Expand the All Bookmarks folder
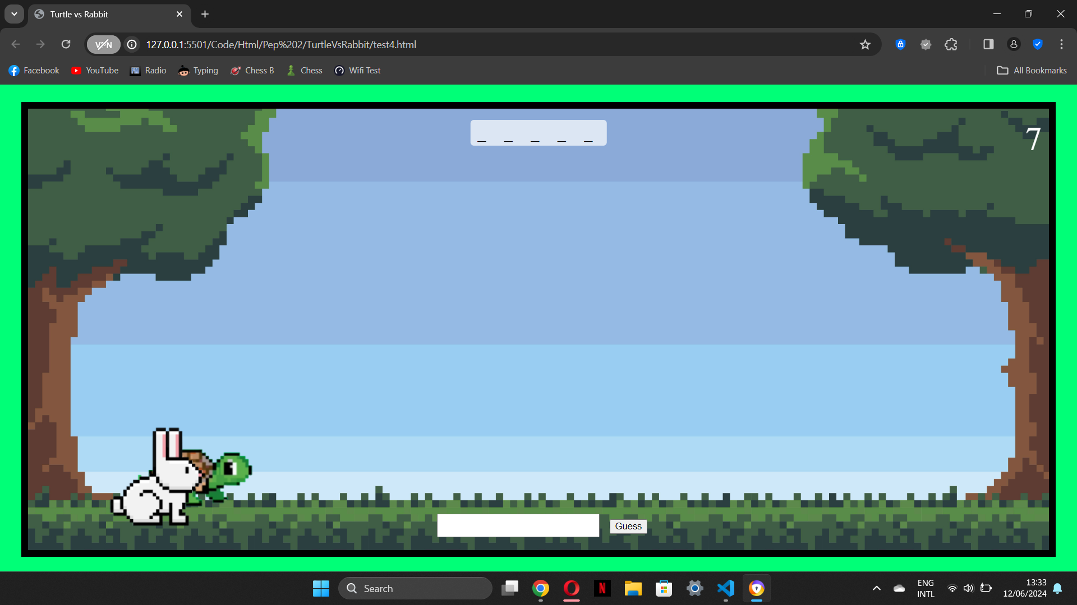The image size is (1077, 605). (x=1032, y=70)
